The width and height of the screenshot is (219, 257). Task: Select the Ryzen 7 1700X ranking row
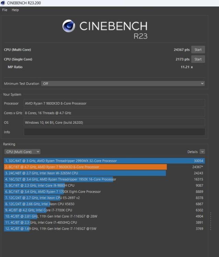[105, 192]
